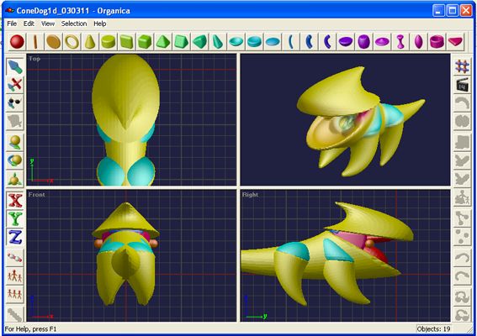Select the pink cup-shaped primitive

coord(437,42)
